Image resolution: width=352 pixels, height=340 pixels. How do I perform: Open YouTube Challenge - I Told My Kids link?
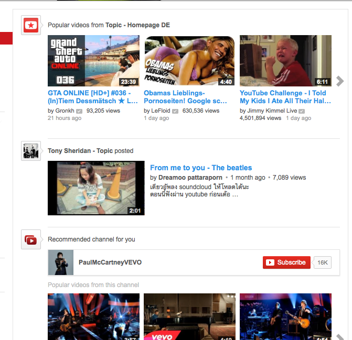click(285, 97)
